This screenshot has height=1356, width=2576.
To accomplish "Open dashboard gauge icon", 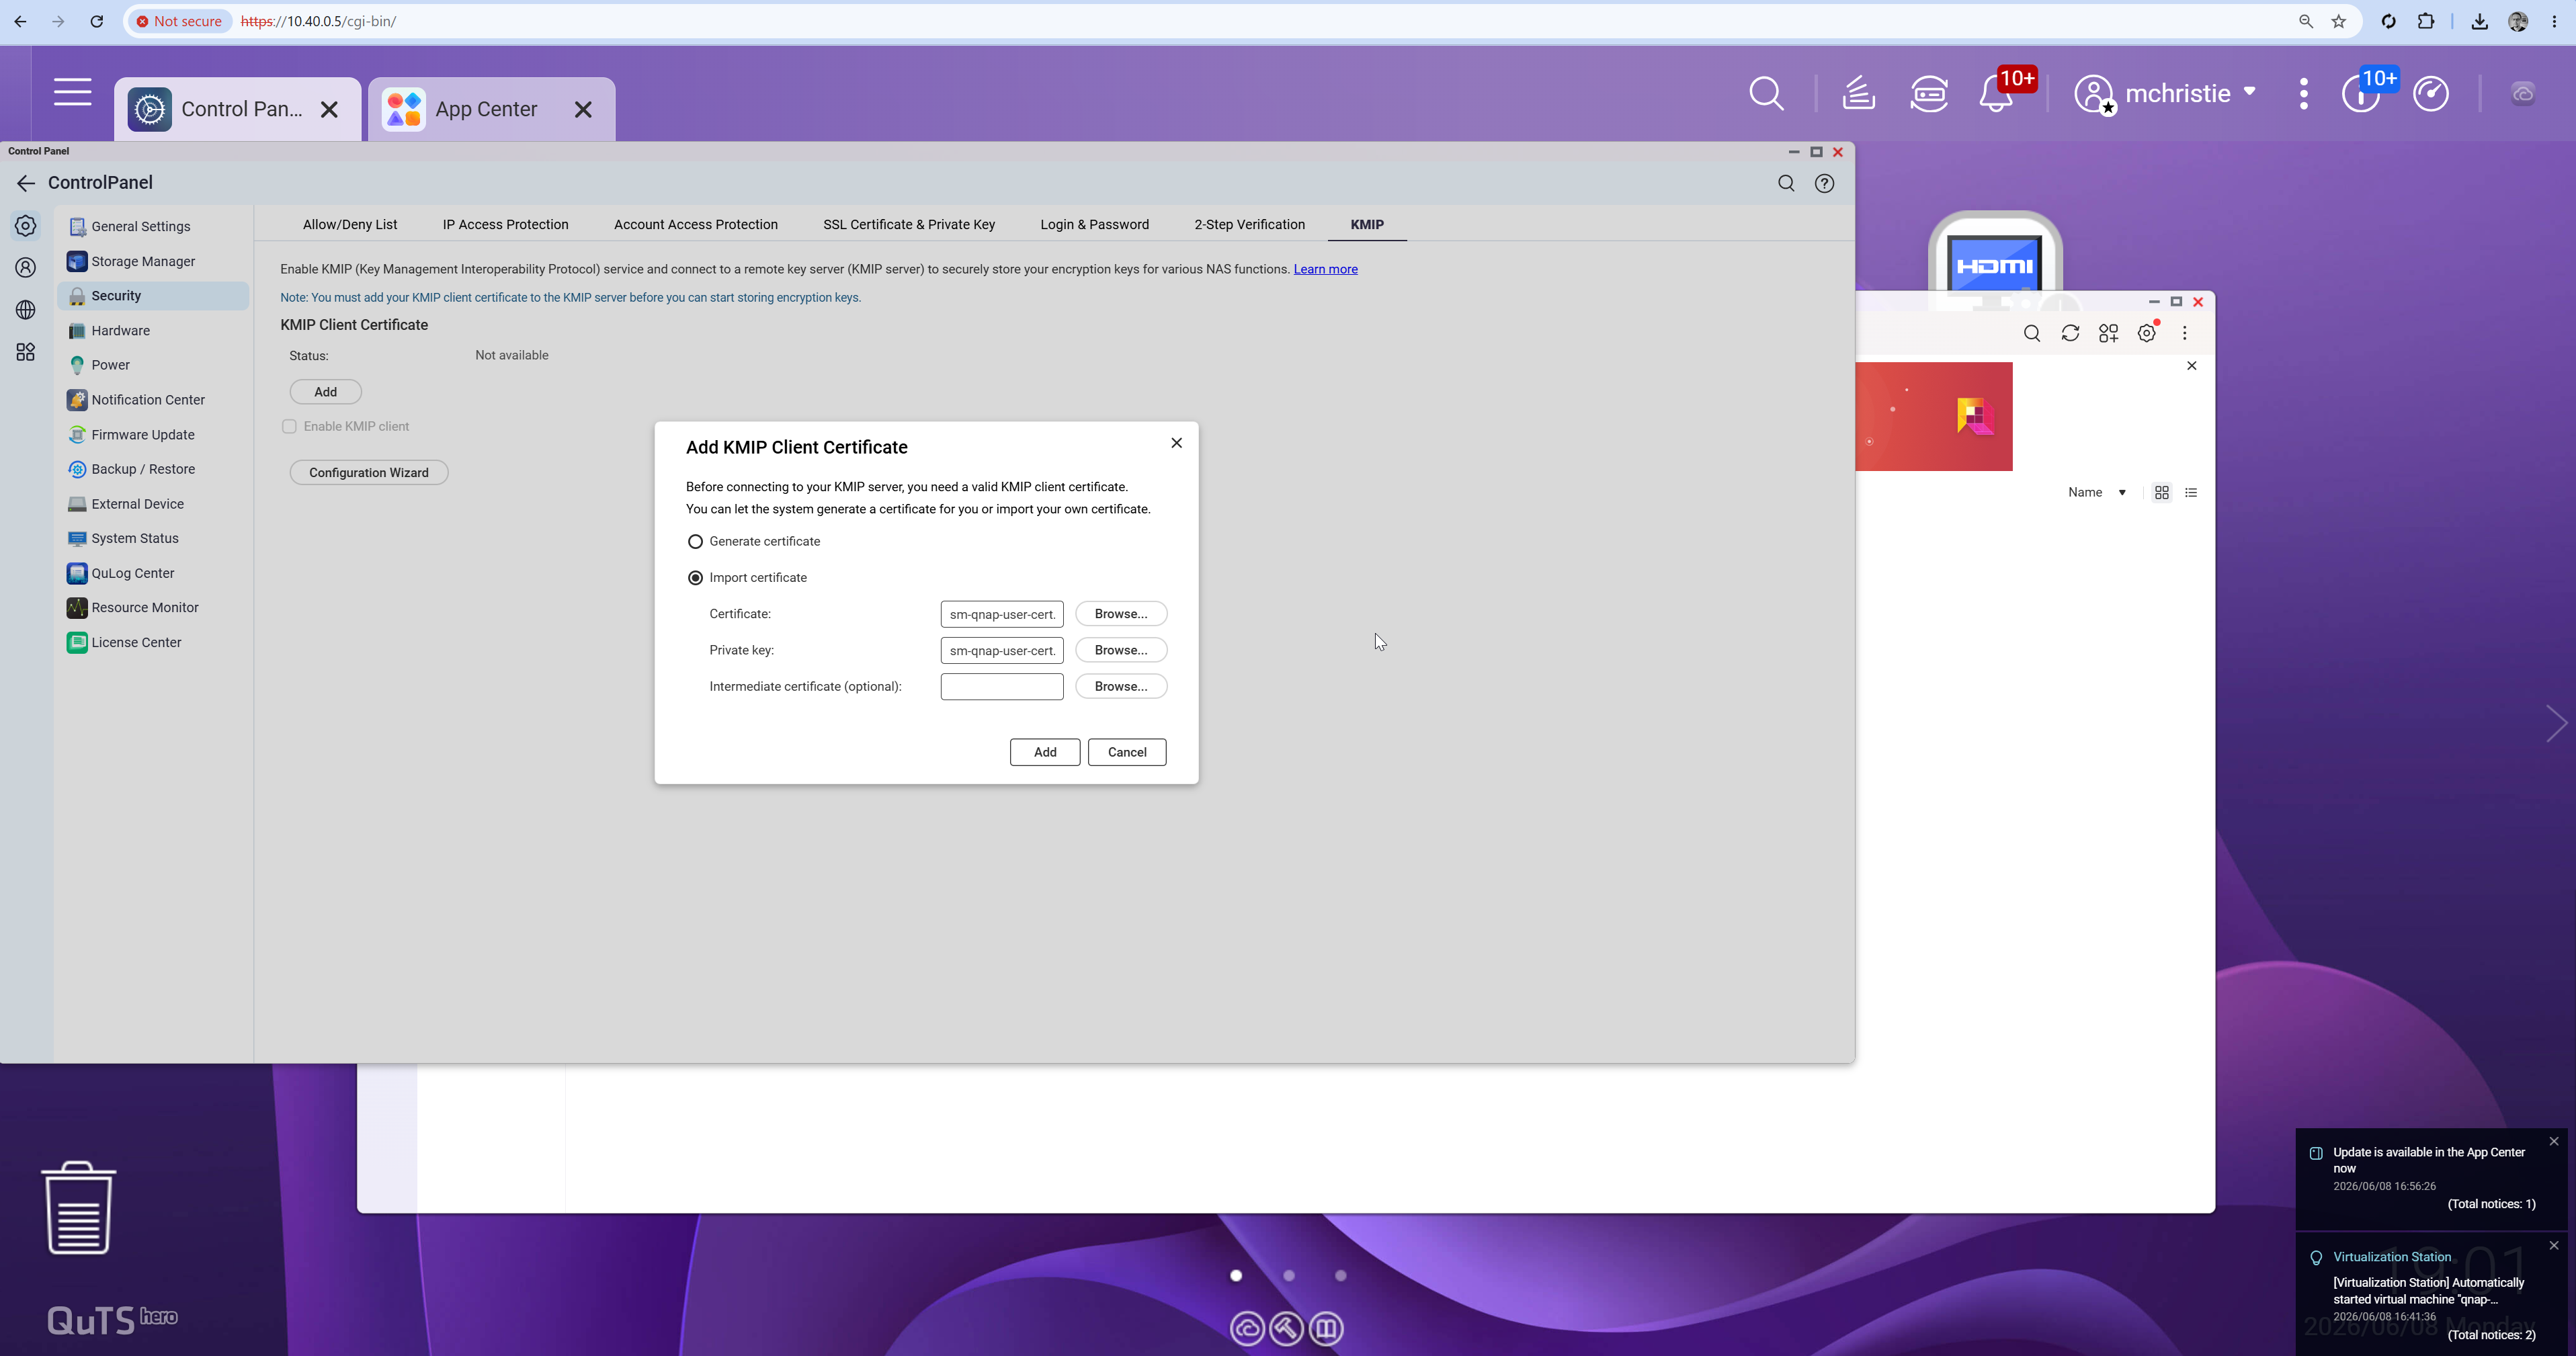I will point(2431,93).
